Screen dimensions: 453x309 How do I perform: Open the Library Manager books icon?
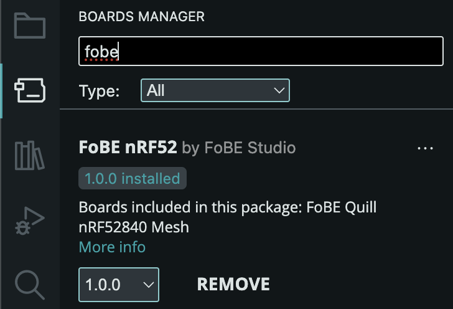29,155
